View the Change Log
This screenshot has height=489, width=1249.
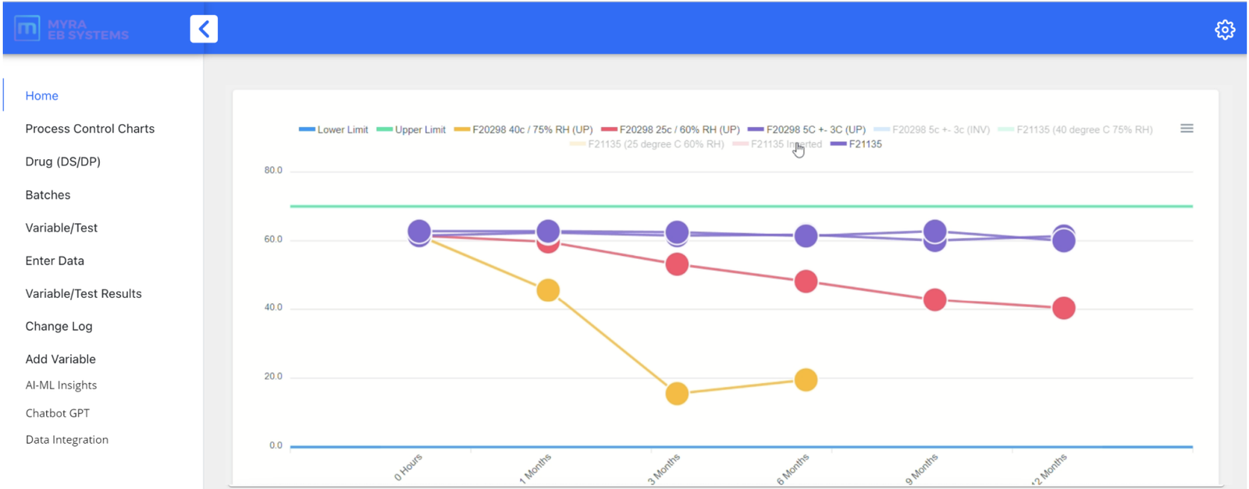59,326
